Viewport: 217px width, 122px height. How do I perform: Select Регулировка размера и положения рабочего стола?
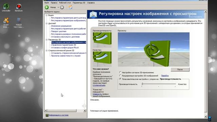pos(68,34)
